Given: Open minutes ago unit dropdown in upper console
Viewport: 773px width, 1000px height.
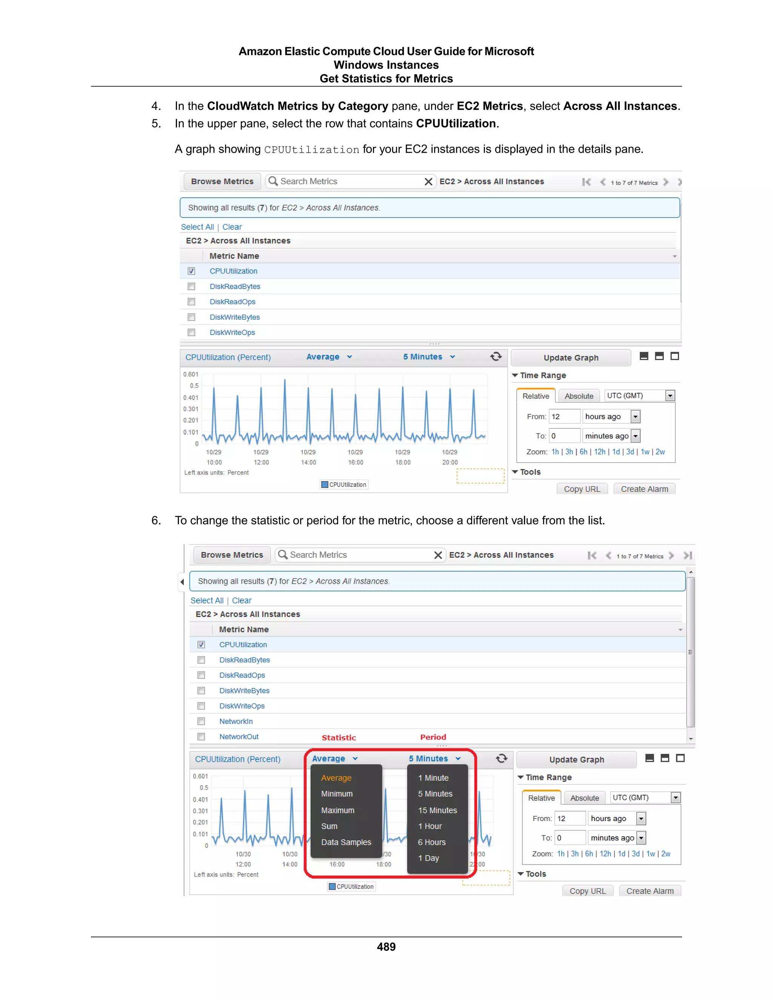Looking at the screenshot, I should (635, 435).
